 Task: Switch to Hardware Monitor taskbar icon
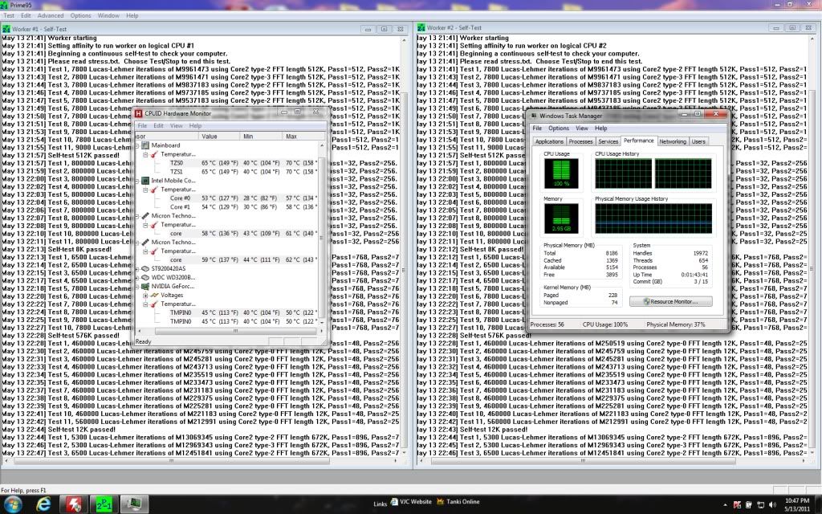click(x=74, y=504)
